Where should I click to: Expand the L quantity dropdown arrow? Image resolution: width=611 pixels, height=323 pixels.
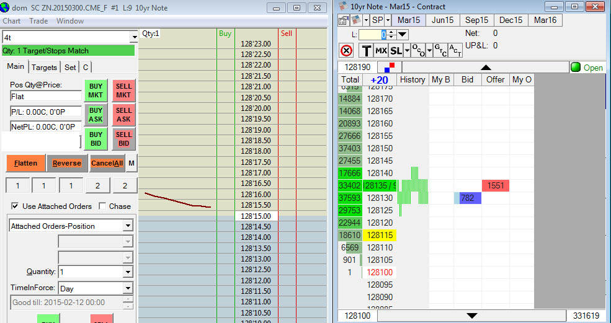click(x=402, y=35)
